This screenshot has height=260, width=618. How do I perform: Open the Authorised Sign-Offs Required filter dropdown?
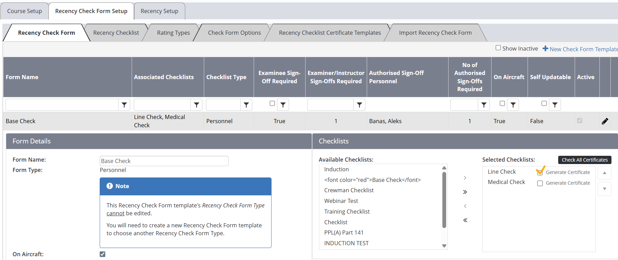tap(484, 105)
